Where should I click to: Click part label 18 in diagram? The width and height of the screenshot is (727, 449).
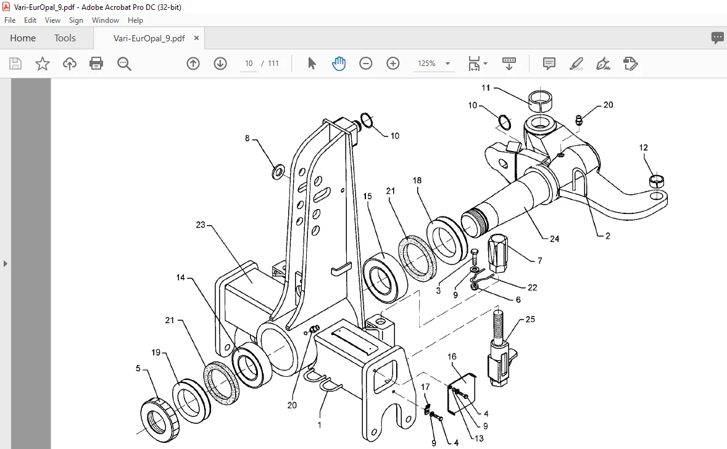coord(417,181)
